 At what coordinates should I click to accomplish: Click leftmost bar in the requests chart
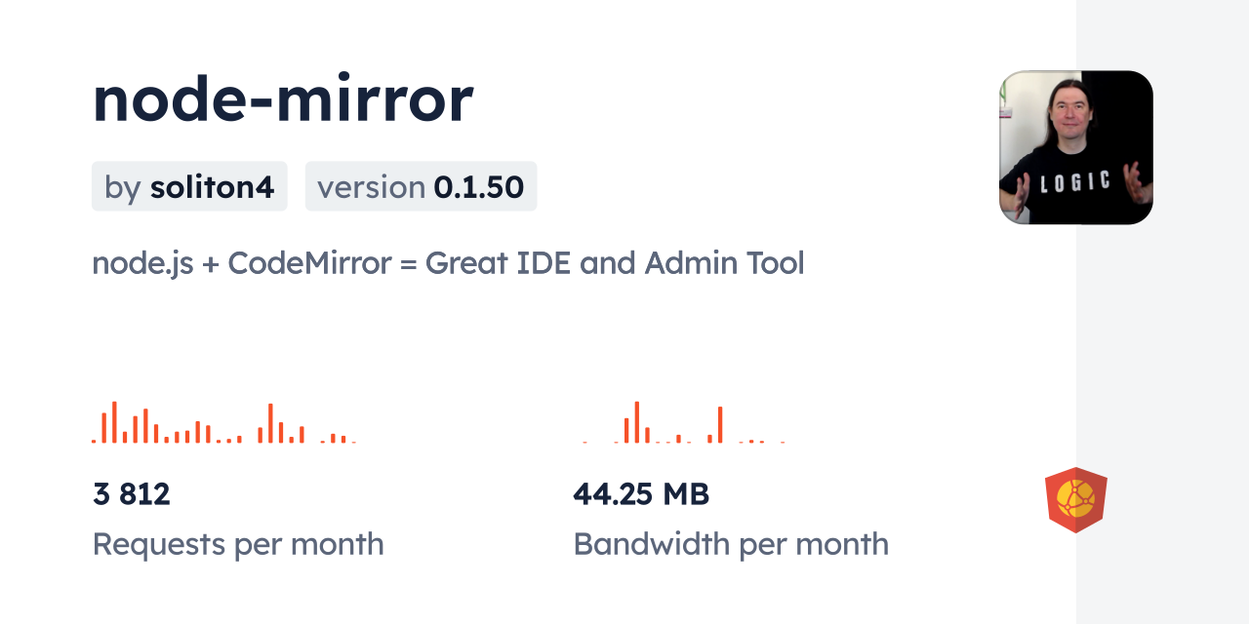point(95,441)
